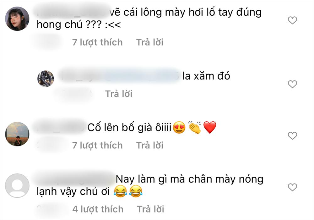The width and height of the screenshot is (314, 220).
Task: Tap the heart beside "la xăm đó" reply
Action: (292, 84)
